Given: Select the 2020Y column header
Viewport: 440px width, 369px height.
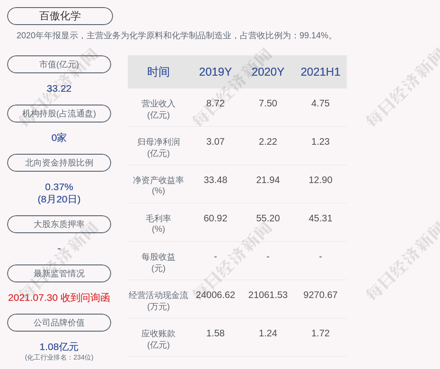Looking at the screenshot, I should pos(268,72).
